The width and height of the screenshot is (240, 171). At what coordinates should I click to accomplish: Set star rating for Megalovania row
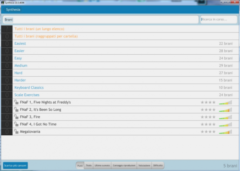click(x=208, y=131)
